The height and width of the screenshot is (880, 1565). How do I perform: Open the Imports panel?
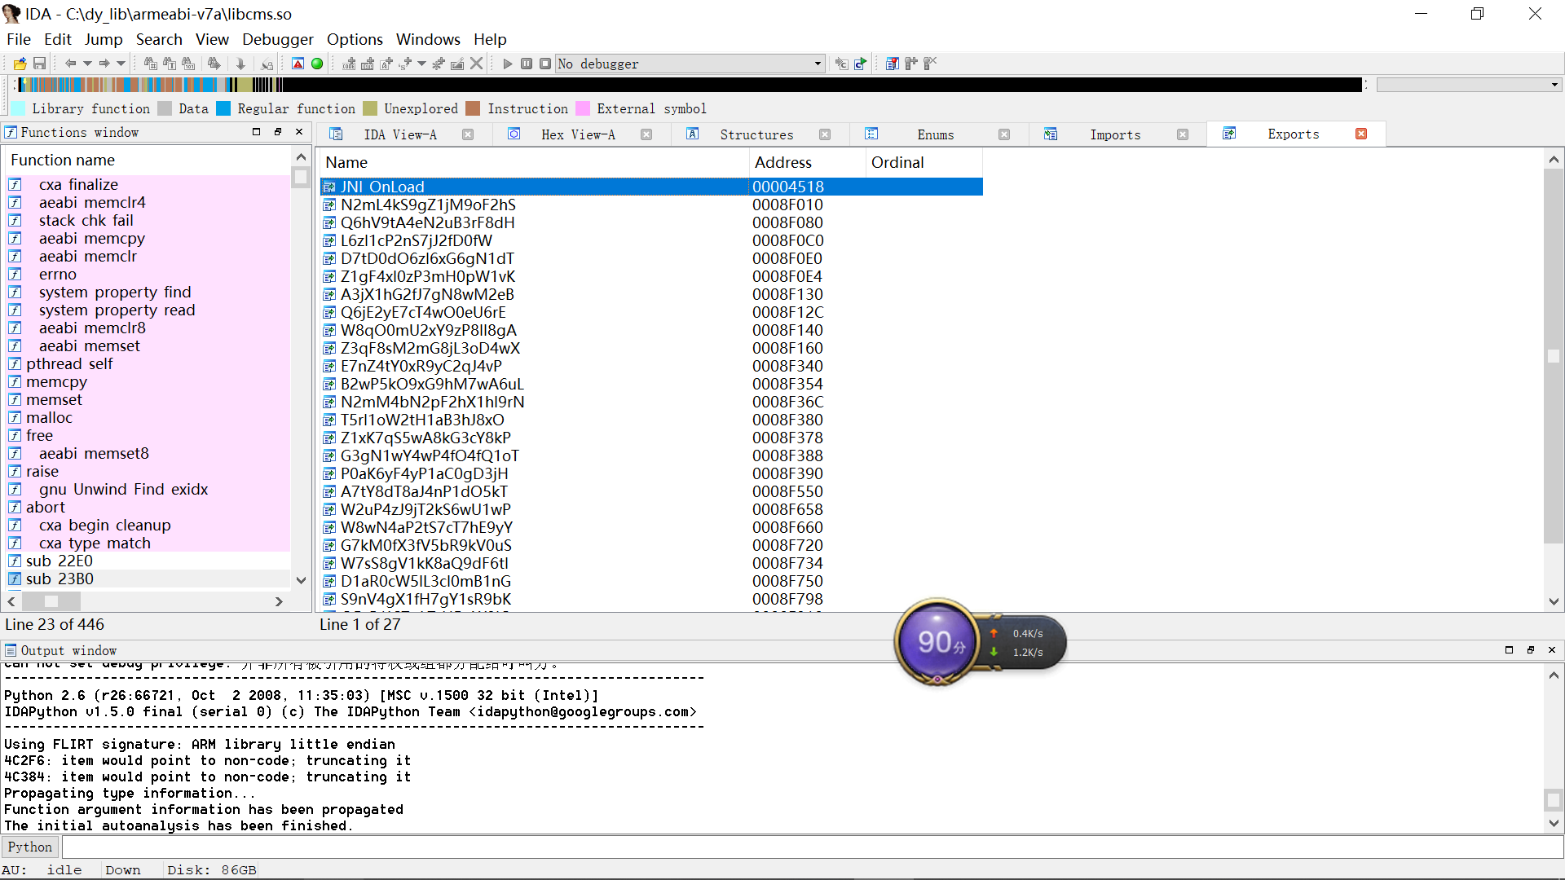coord(1113,134)
